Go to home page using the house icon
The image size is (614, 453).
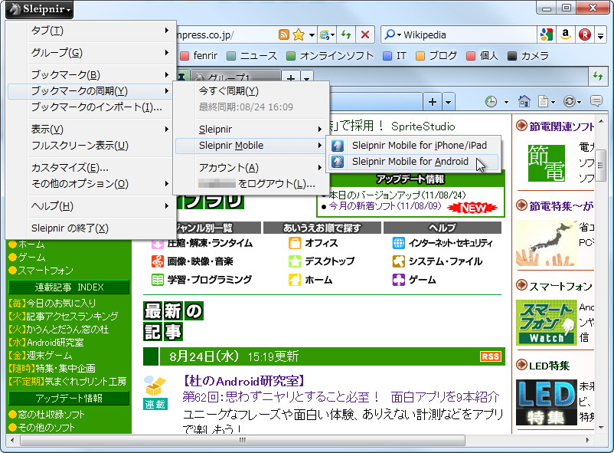(x=524, y=102)
